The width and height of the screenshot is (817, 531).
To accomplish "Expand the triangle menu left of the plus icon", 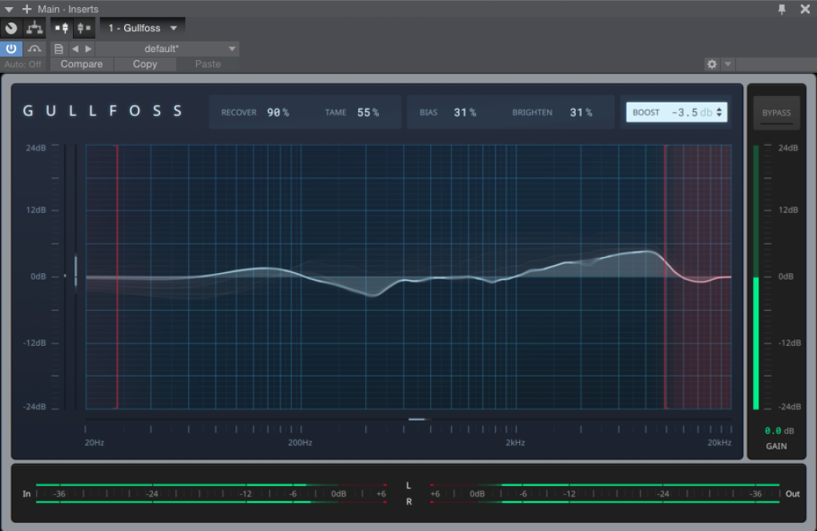I will [x=9, y=10].
